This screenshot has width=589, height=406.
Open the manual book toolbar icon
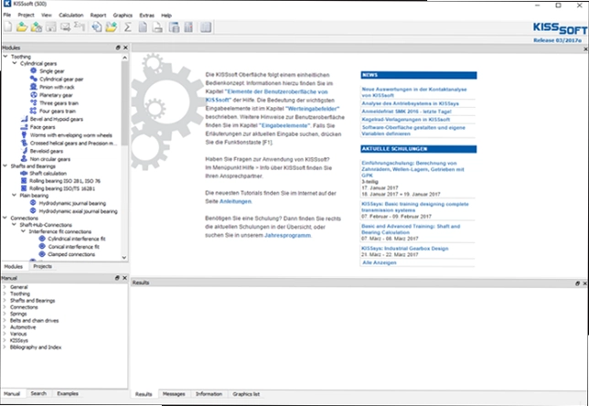[206, 27]
